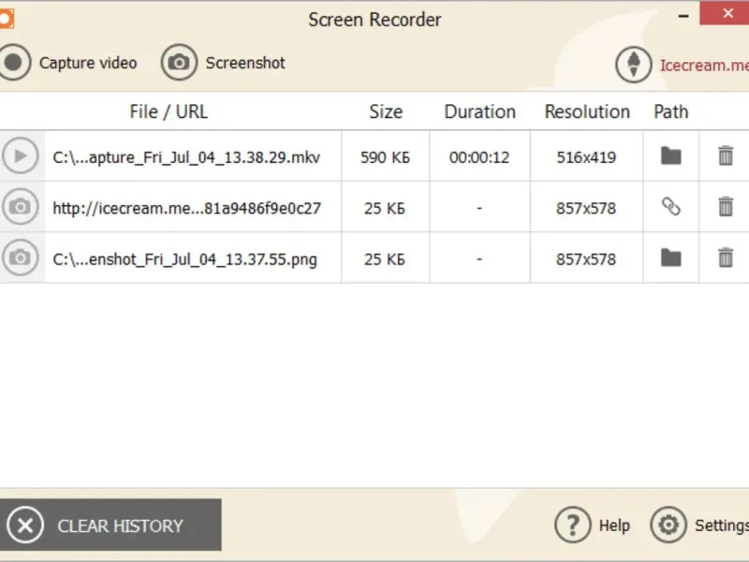Click the File / URL column header

point(169,111)
